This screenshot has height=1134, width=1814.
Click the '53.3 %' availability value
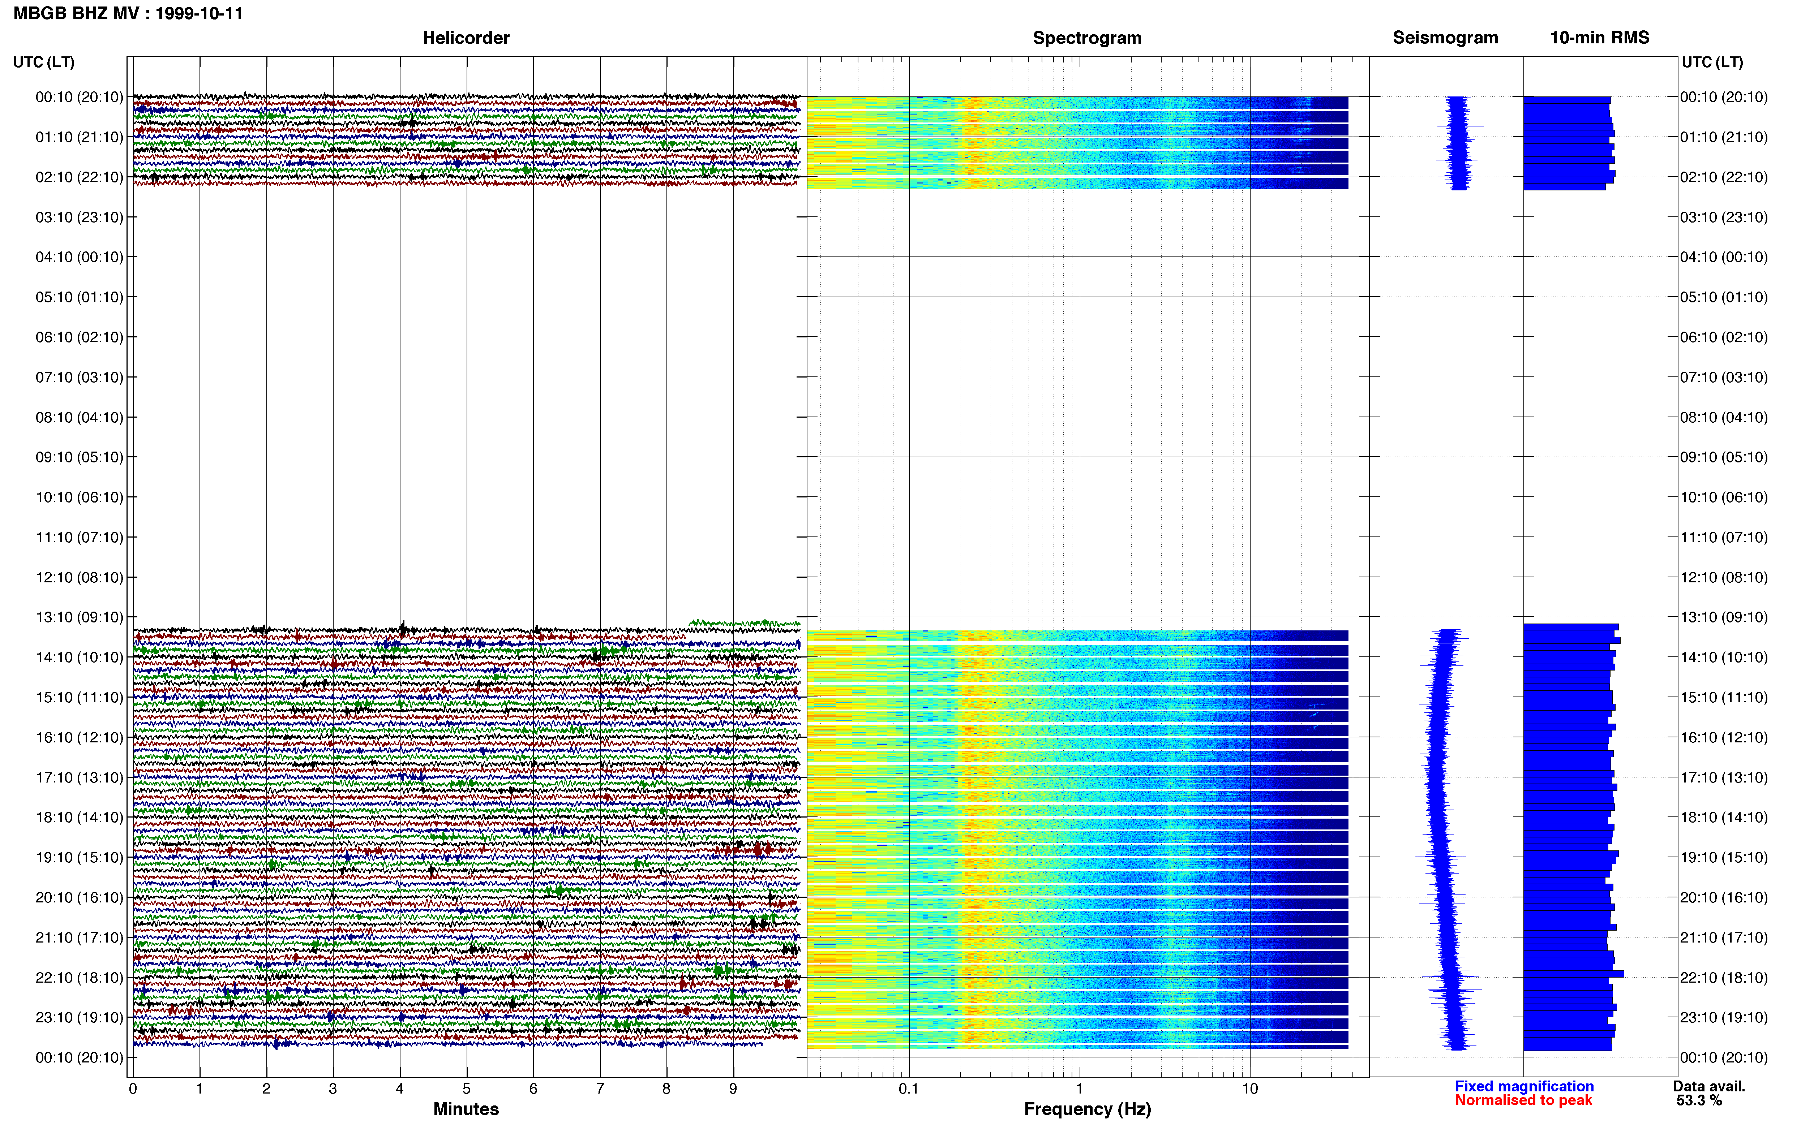(1699, 1100)
